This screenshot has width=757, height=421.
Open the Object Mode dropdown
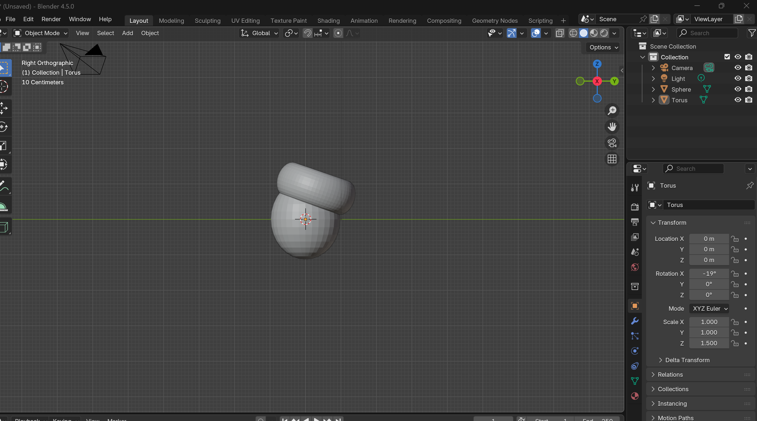41,33
